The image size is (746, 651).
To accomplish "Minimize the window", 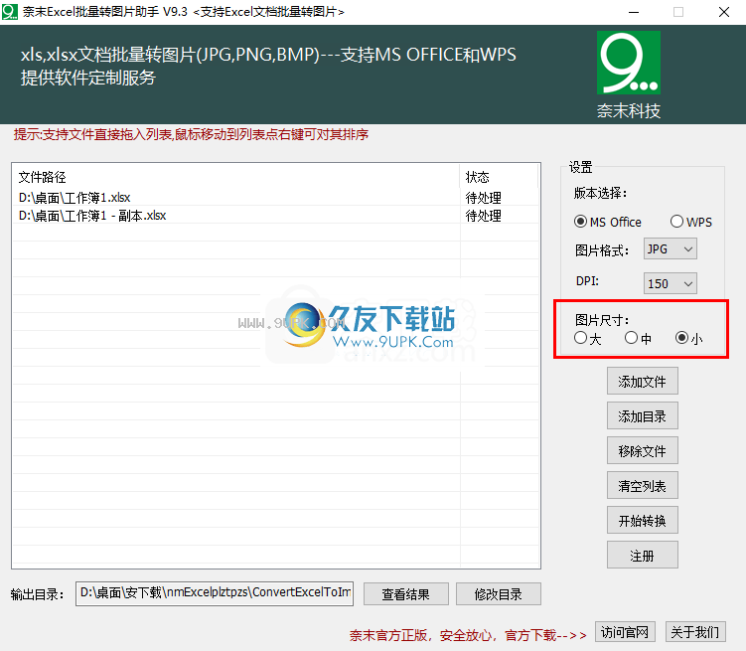I will pyautogui.click(x=633, y=12).
